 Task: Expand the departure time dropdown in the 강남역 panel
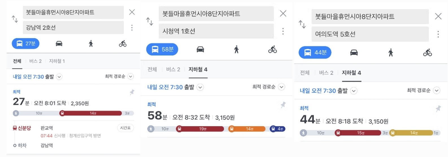point(59,77)
